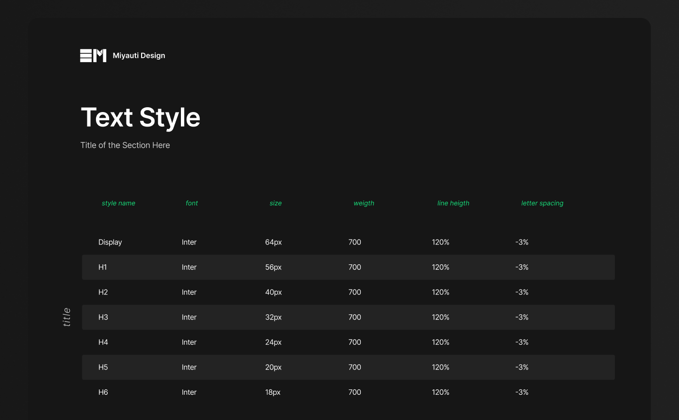Click Inter font in H4 row

[189, 342]
